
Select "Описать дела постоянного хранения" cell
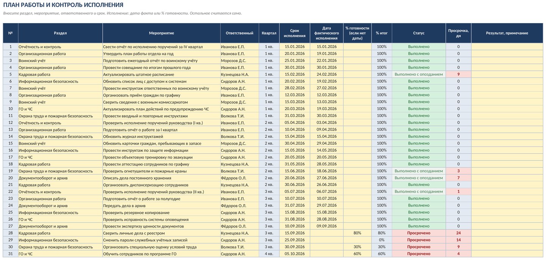click(162, 178)
